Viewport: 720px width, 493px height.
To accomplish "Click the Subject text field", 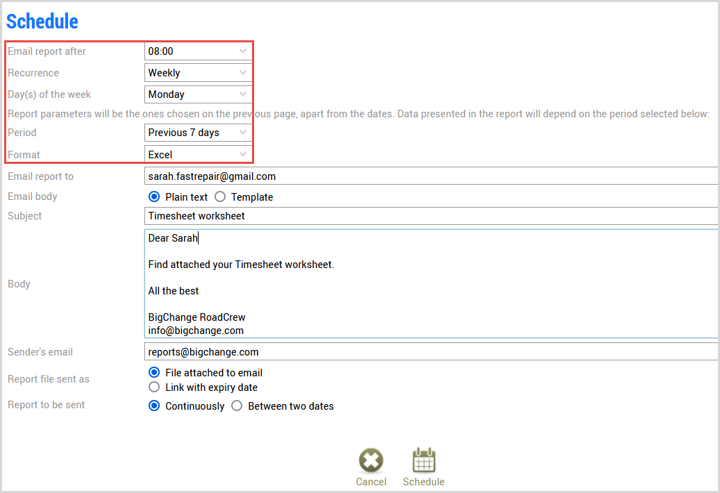I will coord(430,216).
